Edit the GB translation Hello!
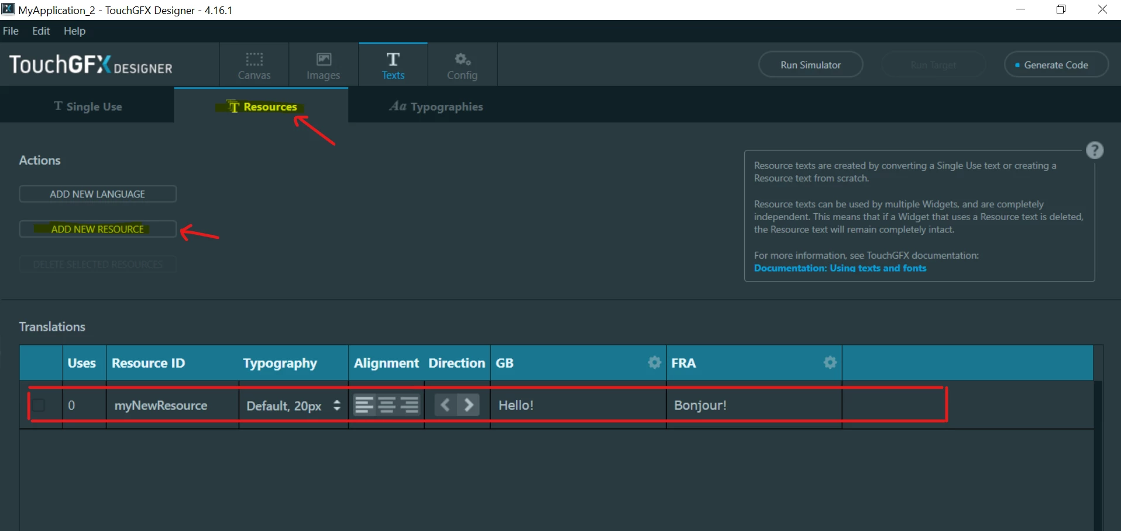 tap(578, 405)
